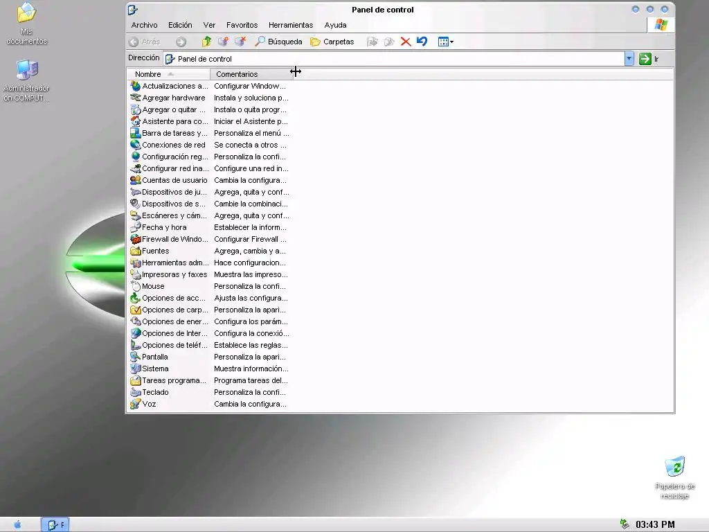The height and width of the screenshot is (532, 709).
Task: Click the forward arrow navigation button
Action: pos(181,42)
